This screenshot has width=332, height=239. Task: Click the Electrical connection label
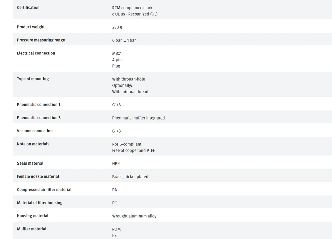pyautogui.click(x=36, y=53)
